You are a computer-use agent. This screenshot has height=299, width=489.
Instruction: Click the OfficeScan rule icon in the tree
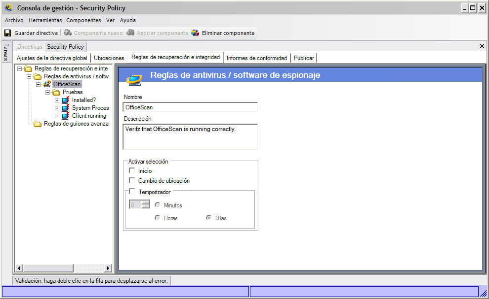pyautogui.click(x=47, y=84)
